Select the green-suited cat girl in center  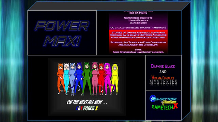coord(87,79)
